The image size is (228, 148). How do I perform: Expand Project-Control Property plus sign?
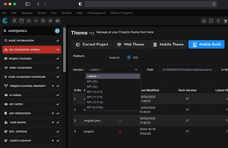pos(53,86)
